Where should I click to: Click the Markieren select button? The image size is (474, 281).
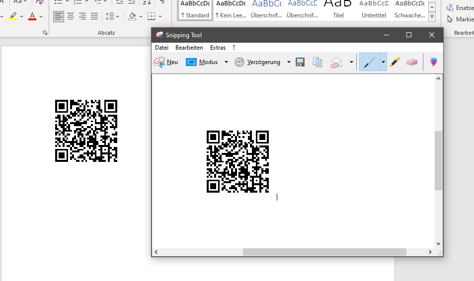(460, 19)
